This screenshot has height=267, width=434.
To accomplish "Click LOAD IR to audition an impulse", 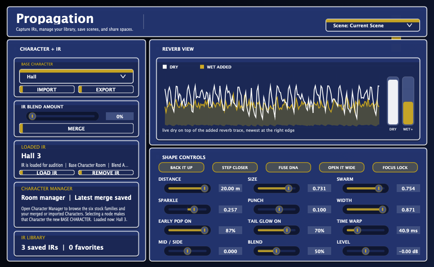I will click(47, 173).
